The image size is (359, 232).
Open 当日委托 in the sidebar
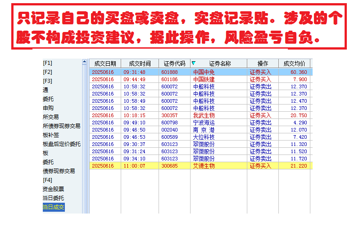[x=53, y=198]
